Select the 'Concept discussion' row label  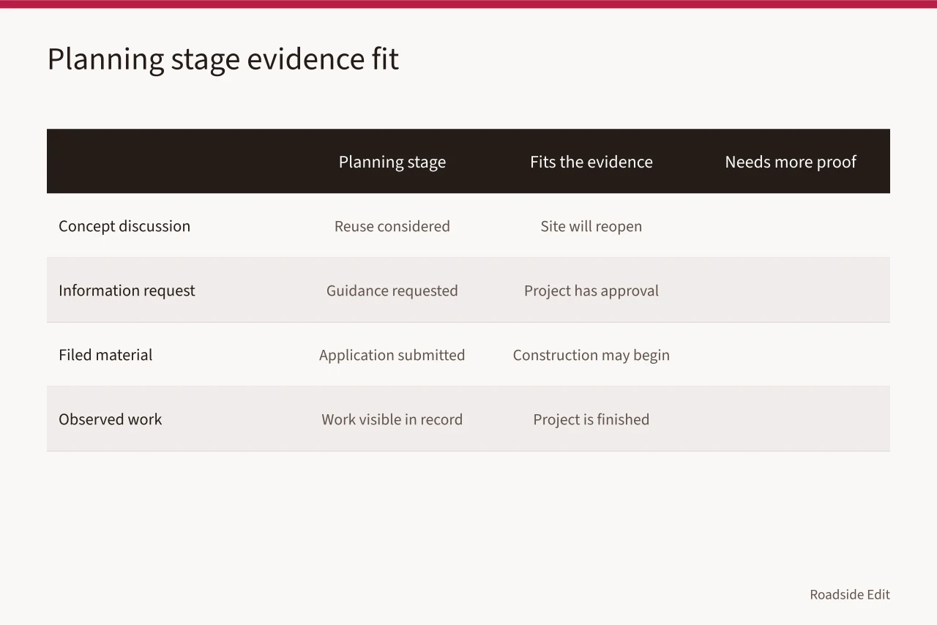124,226
